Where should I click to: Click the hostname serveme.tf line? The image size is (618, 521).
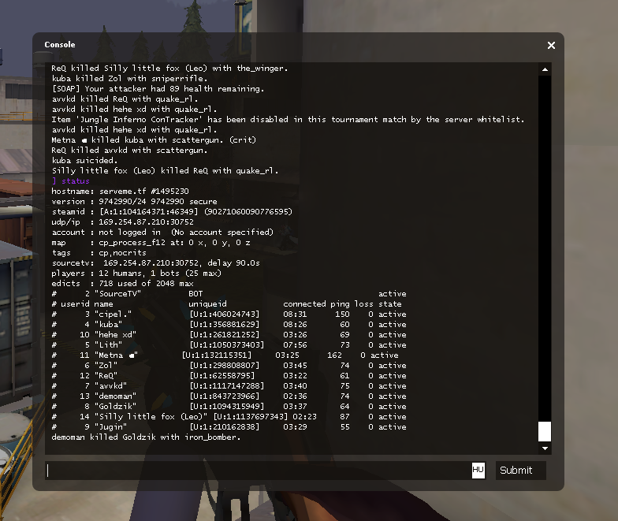point(120,192)
